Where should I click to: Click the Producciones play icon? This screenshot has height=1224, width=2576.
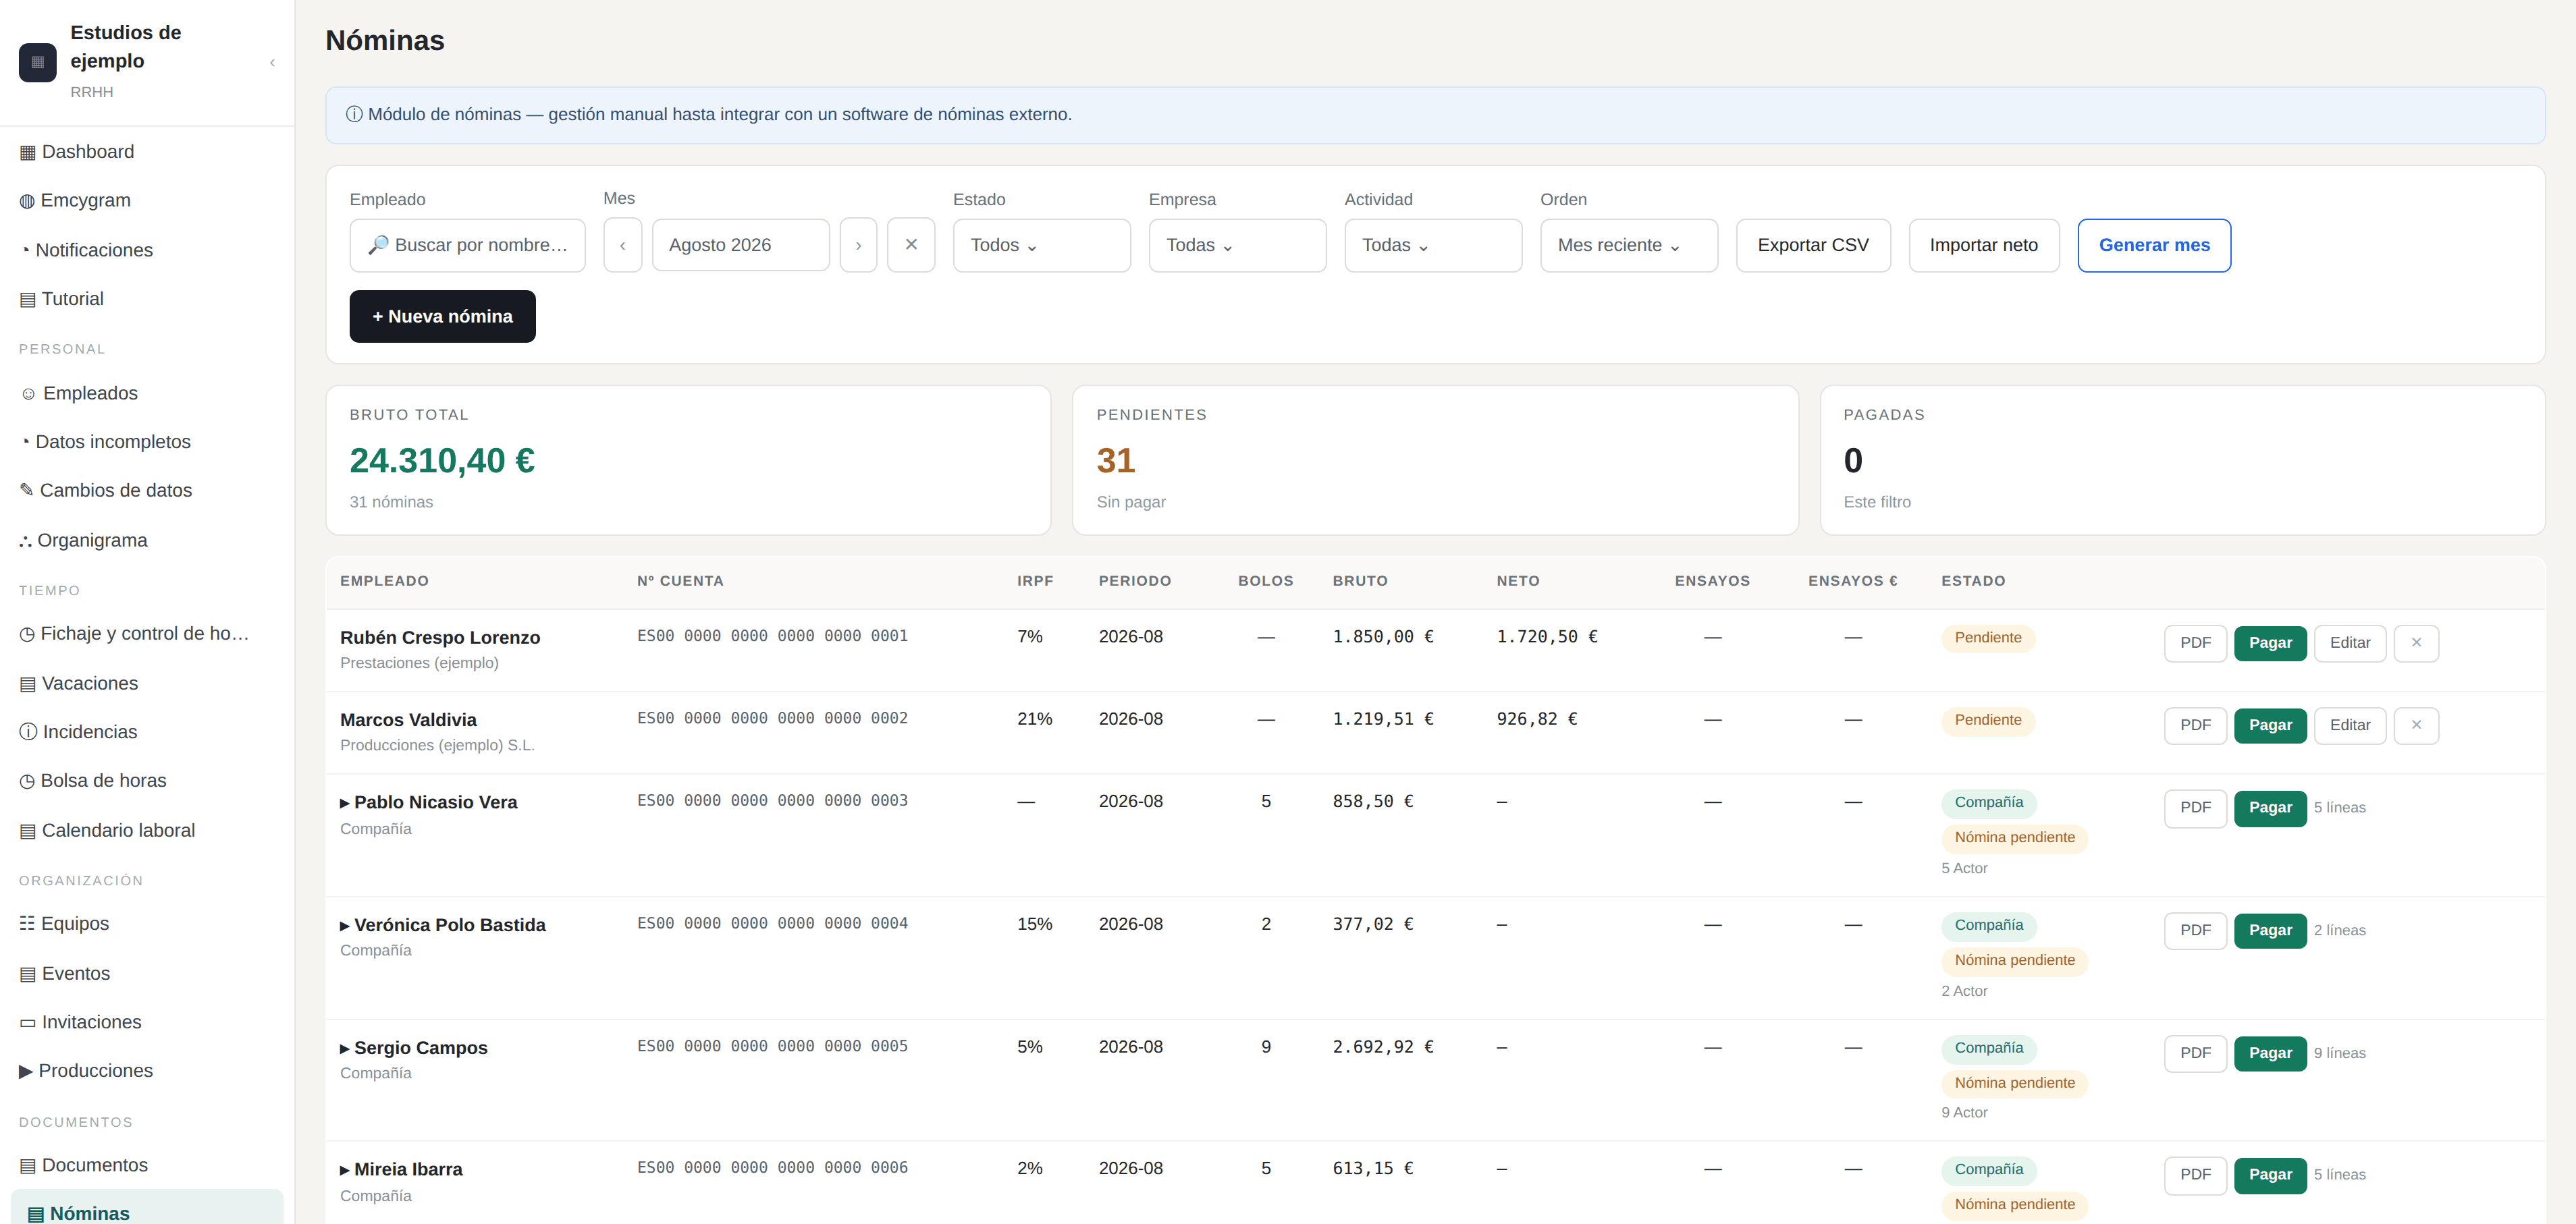[x=26, y=1071]
